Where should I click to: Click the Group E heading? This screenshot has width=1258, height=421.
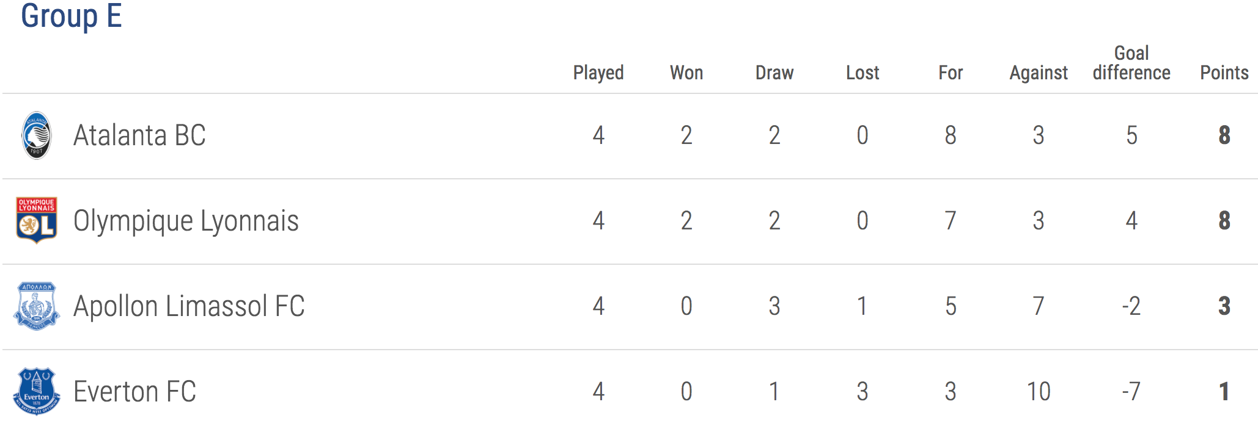(x=72, y=16)
